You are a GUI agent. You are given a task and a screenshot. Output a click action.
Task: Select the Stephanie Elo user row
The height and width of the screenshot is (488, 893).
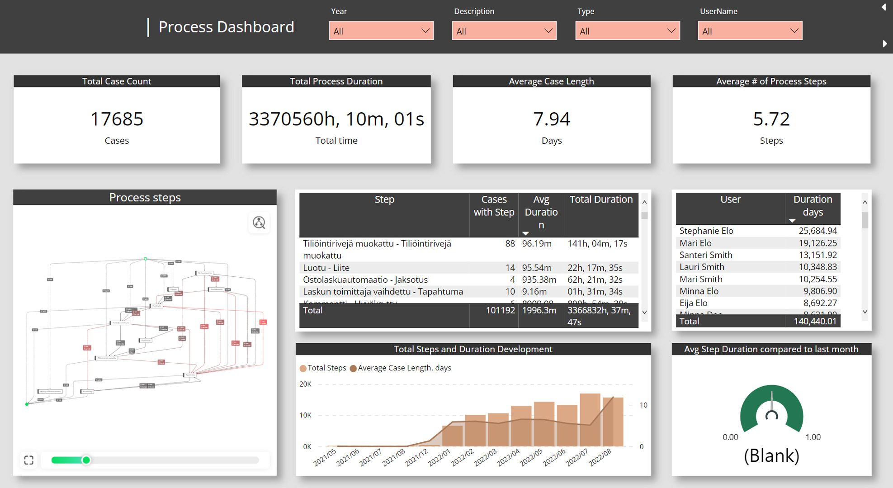coord(706,231)
